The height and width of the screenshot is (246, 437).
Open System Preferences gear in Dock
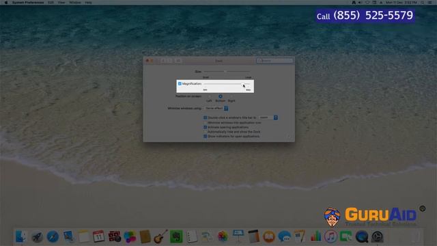click(378, 237)
